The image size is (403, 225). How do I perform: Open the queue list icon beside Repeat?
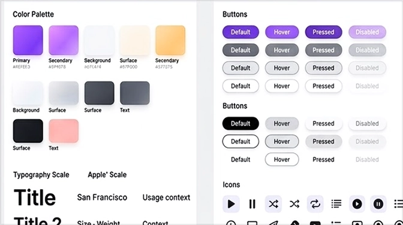(x=336, y=204)
